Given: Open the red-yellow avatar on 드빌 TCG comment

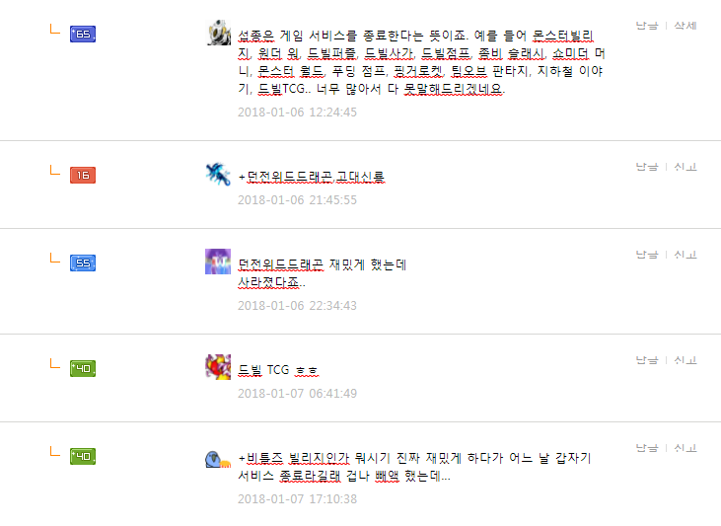Looking at the screenshot, I should [218, 367].
